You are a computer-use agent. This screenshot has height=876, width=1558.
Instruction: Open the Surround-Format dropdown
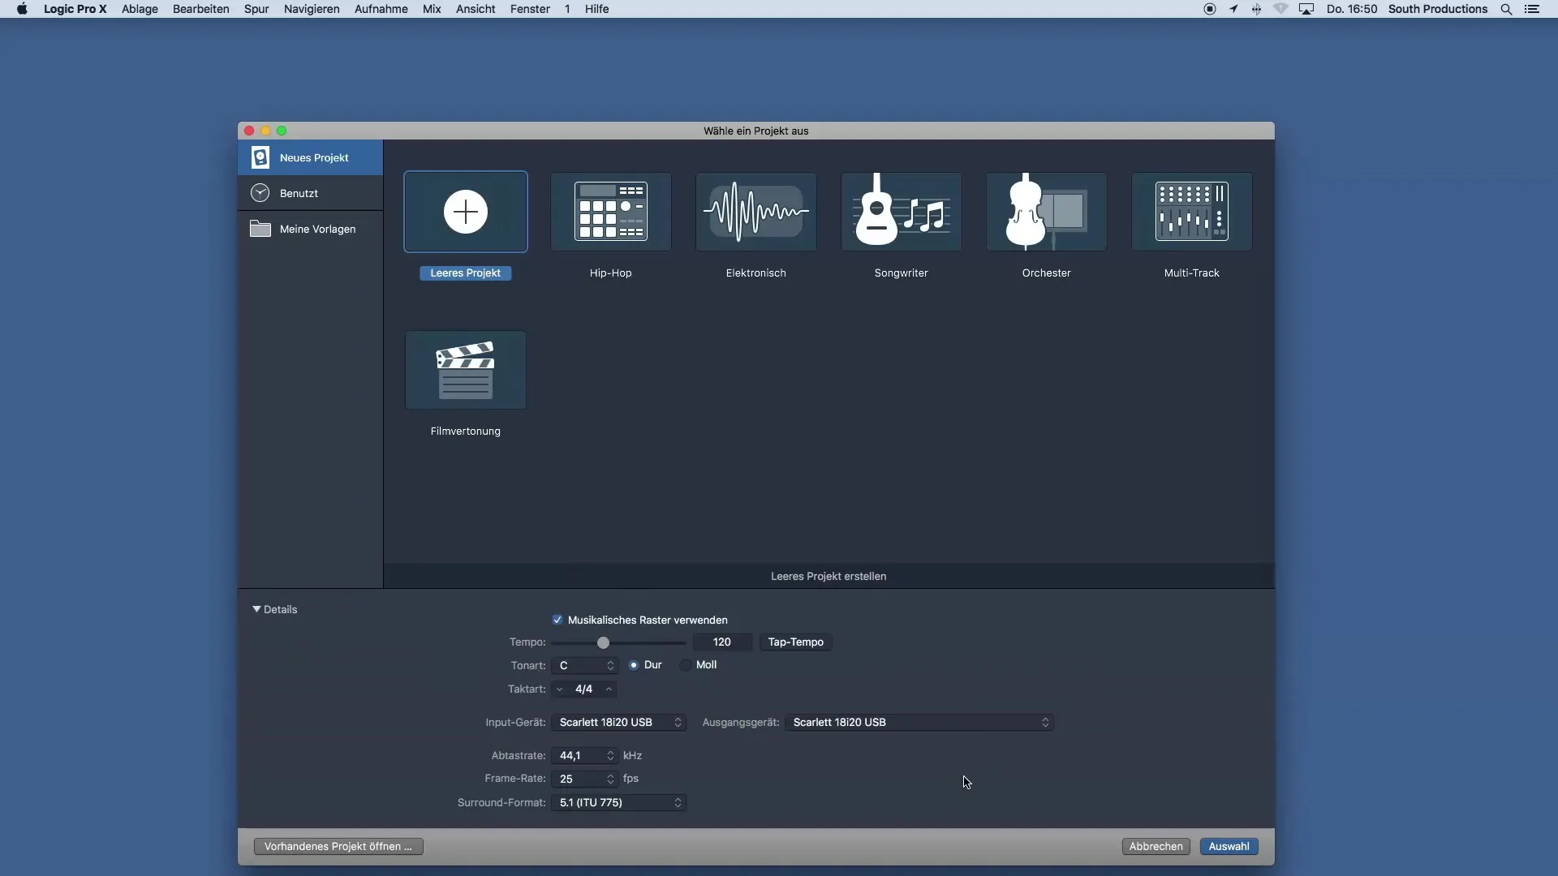coord(618,802)
